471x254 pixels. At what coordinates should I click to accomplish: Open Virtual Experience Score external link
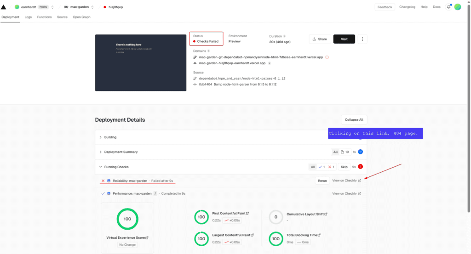click(x=147, y=238)
